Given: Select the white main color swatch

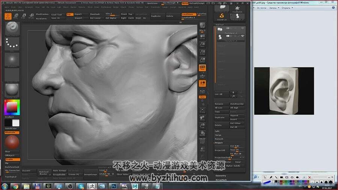Looking at the screenshot, I should click(16, 123).
